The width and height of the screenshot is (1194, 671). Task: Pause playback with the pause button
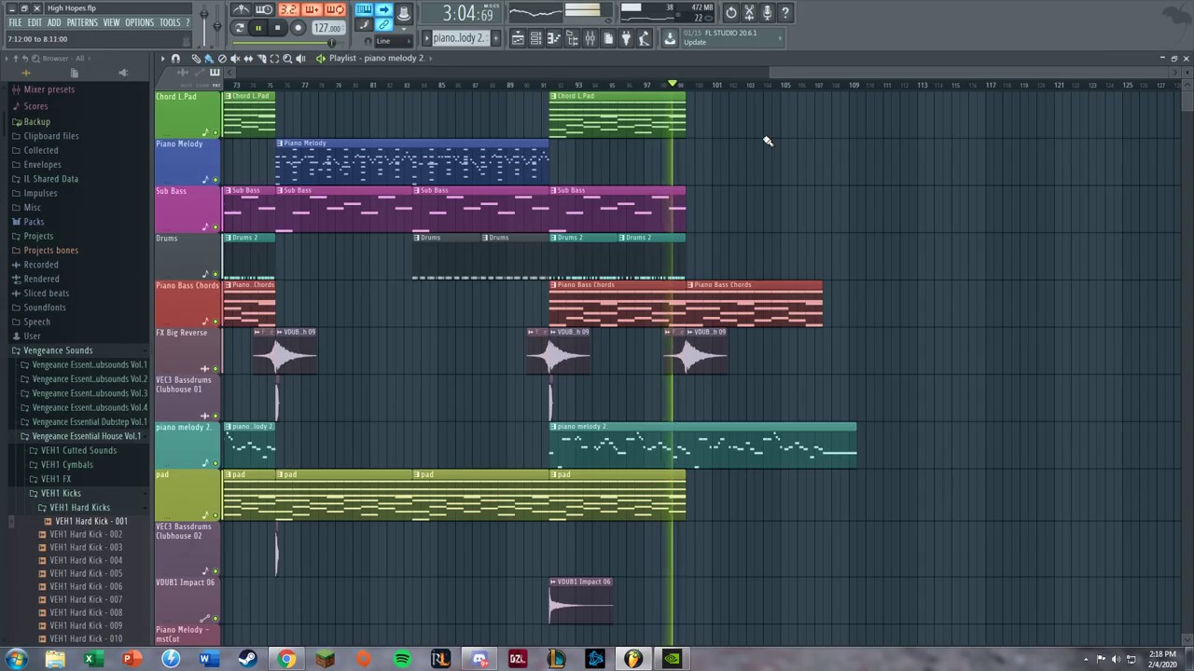pyautogui.click(x=258, y=28)
